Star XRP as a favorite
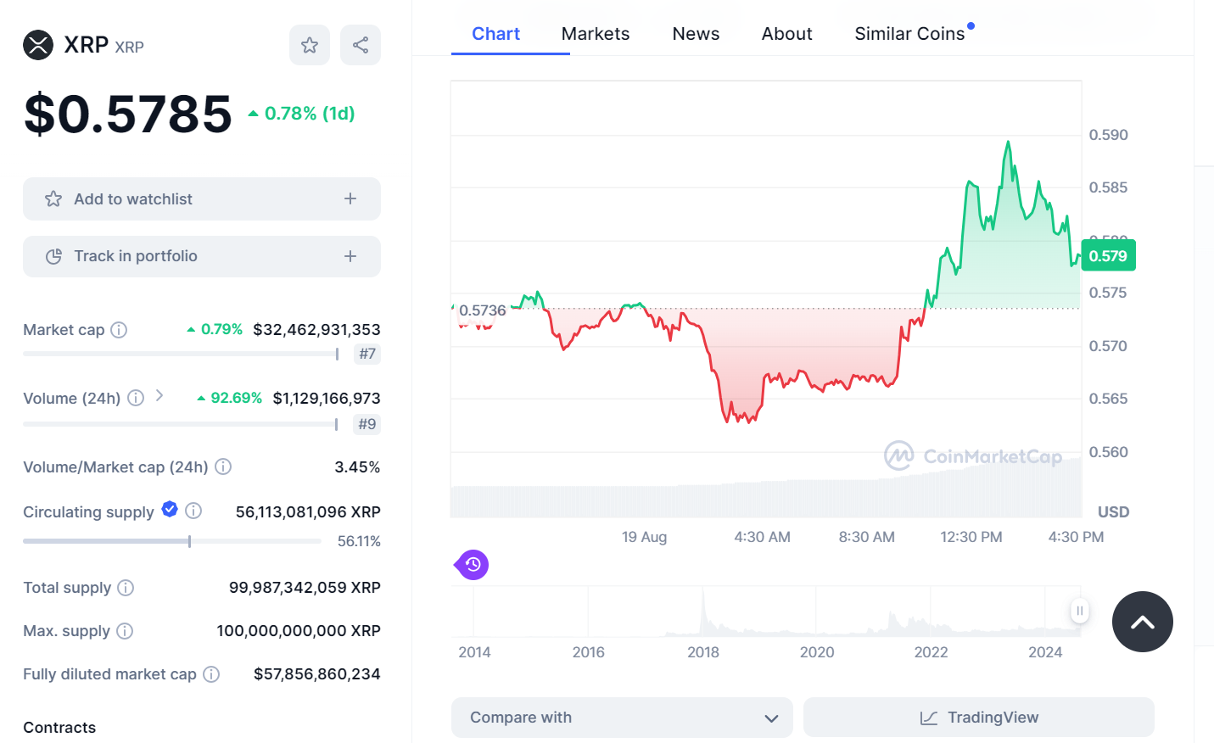The width and height of the screenshot is (1214, 743). (310, 45)
